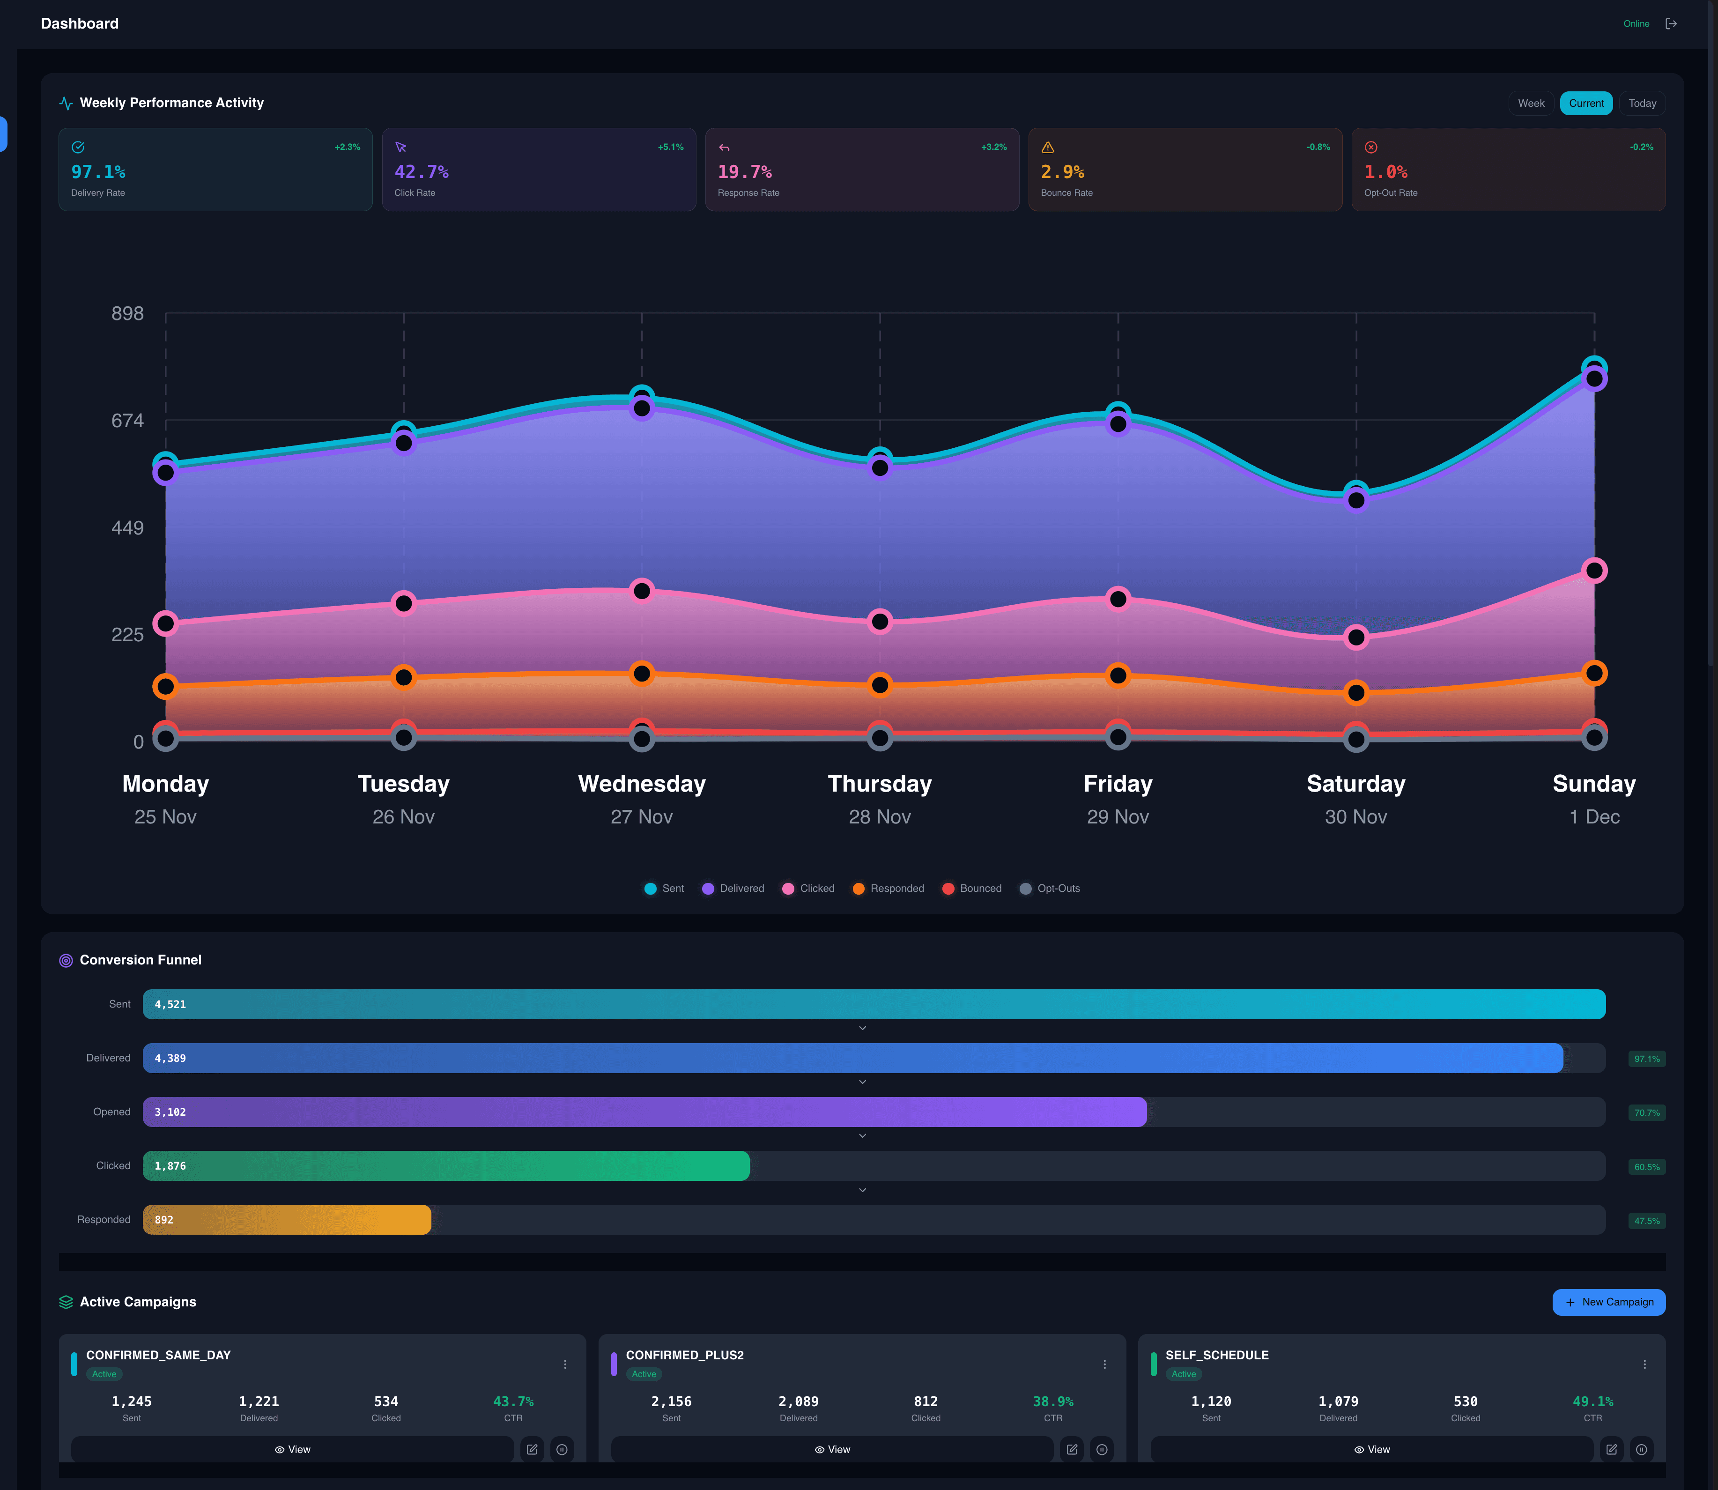This screenshot has height=1490, width=1718.
Task: Click the 60.5% badge beside Clicked bar
Action: coord(1646,1167)
